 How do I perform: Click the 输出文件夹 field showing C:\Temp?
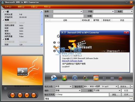pos(82,94)
